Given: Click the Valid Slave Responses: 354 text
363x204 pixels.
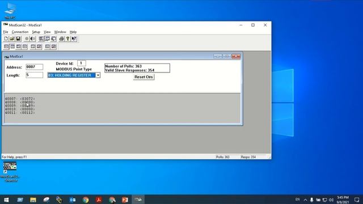Looking at the screenshot, I should pyautogui.click(x=130, y=70).
